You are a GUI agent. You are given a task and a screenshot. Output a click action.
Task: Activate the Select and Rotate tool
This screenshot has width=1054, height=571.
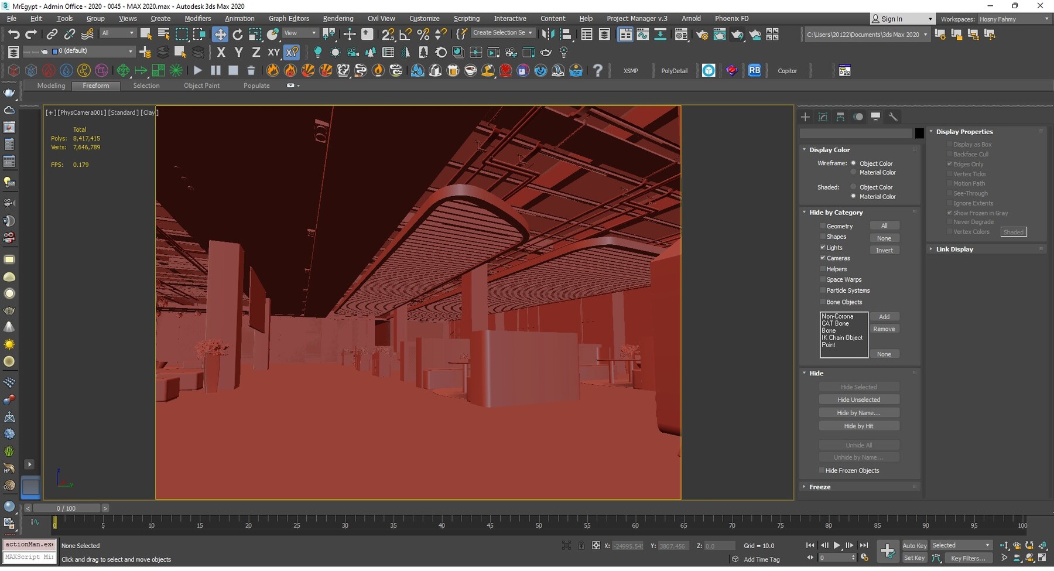(237, 35)
